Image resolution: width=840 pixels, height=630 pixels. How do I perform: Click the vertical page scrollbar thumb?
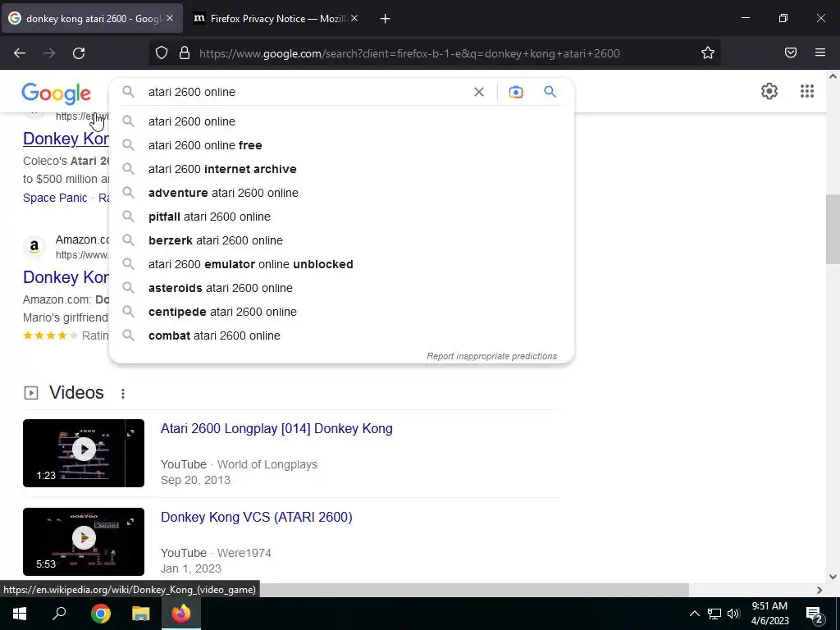click(x=833, y=230)
